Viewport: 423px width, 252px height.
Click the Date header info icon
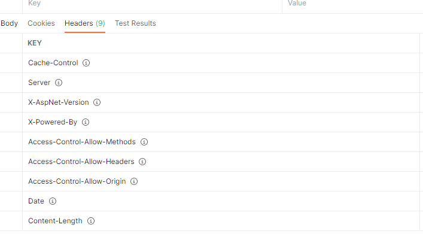point(53,201)
